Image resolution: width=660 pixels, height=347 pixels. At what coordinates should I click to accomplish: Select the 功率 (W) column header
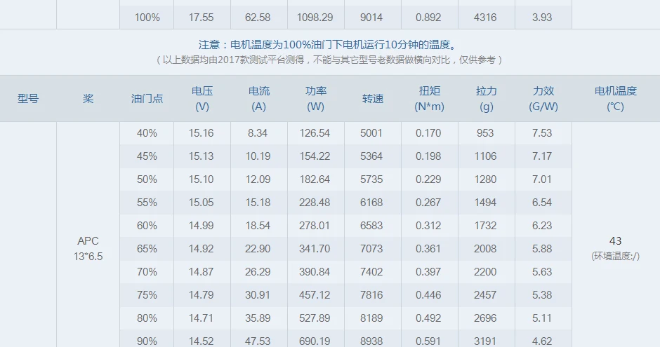316,99
